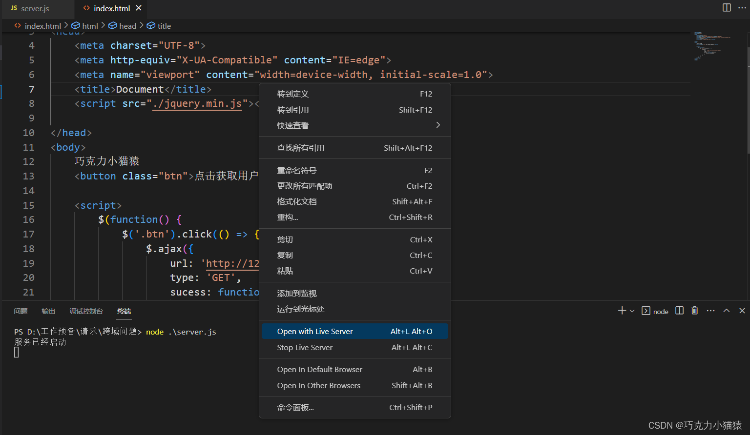Choose 格式化文档 menu entry
The image size is (750, 435).
pos(355,201)
